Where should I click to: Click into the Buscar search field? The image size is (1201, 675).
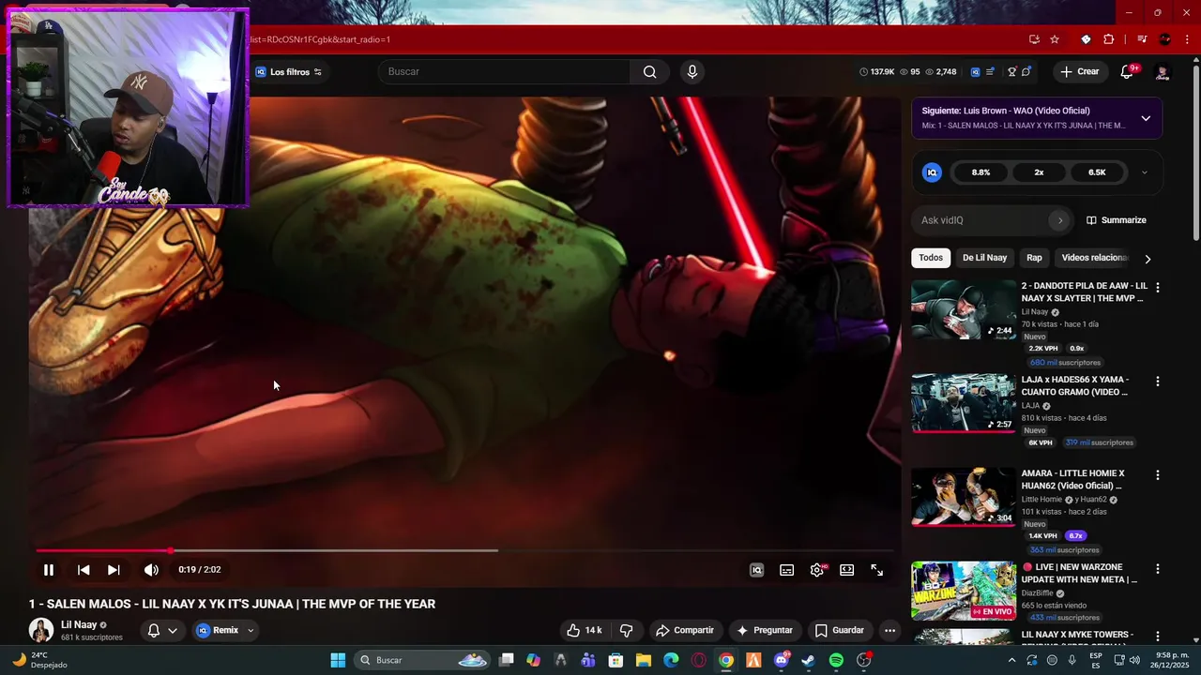point(505,72)
